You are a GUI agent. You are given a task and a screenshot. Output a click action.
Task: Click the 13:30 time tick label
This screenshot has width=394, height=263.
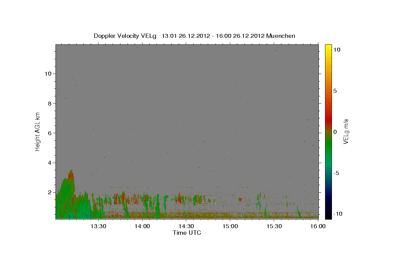coord(98,226)
